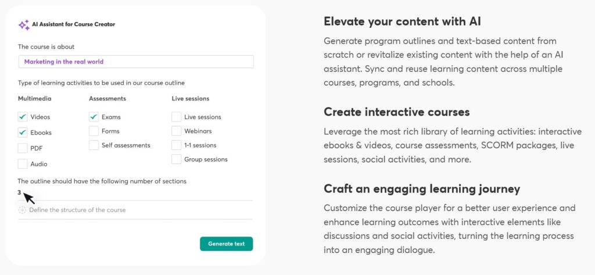Focus the course topic input field
This screenshot has height=275, width=595.
click(x=136, y=62)
